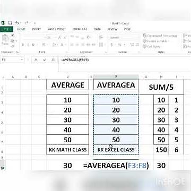Open the FILE tab

coord(6,29)
